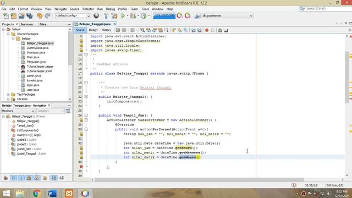
Task: Click the magnifier Find Selection icon in editor toolbar
Action: pyautogui.click(x=142, y=30)
